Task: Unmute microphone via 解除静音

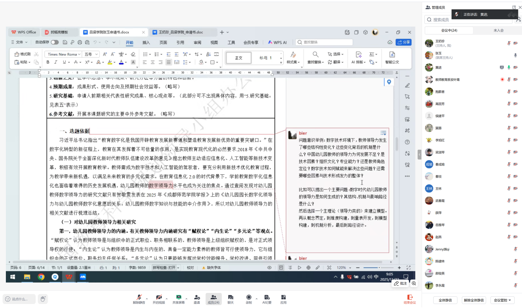Action: click(x=139, y=297)
